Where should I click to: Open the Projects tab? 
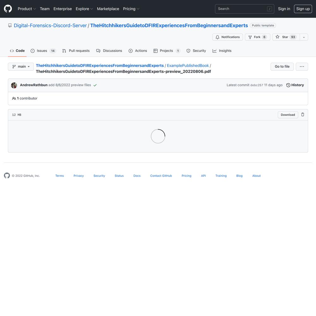click(167, 51)
